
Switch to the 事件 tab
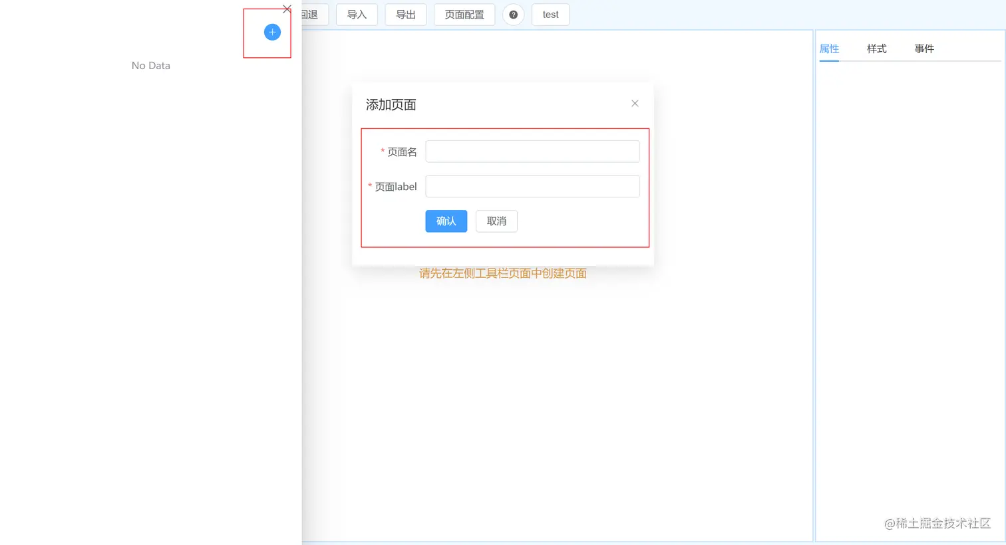(x=924, y=48)
